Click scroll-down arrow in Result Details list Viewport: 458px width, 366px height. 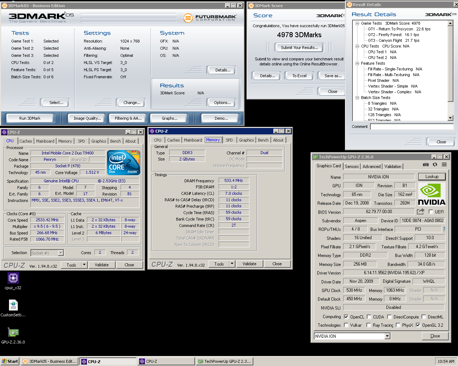(451, 118)
